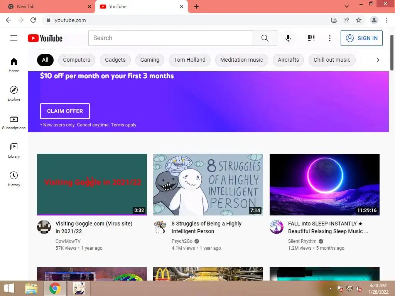
Task: Click the CLAIM OFFER button
Action: coord(65,111)
